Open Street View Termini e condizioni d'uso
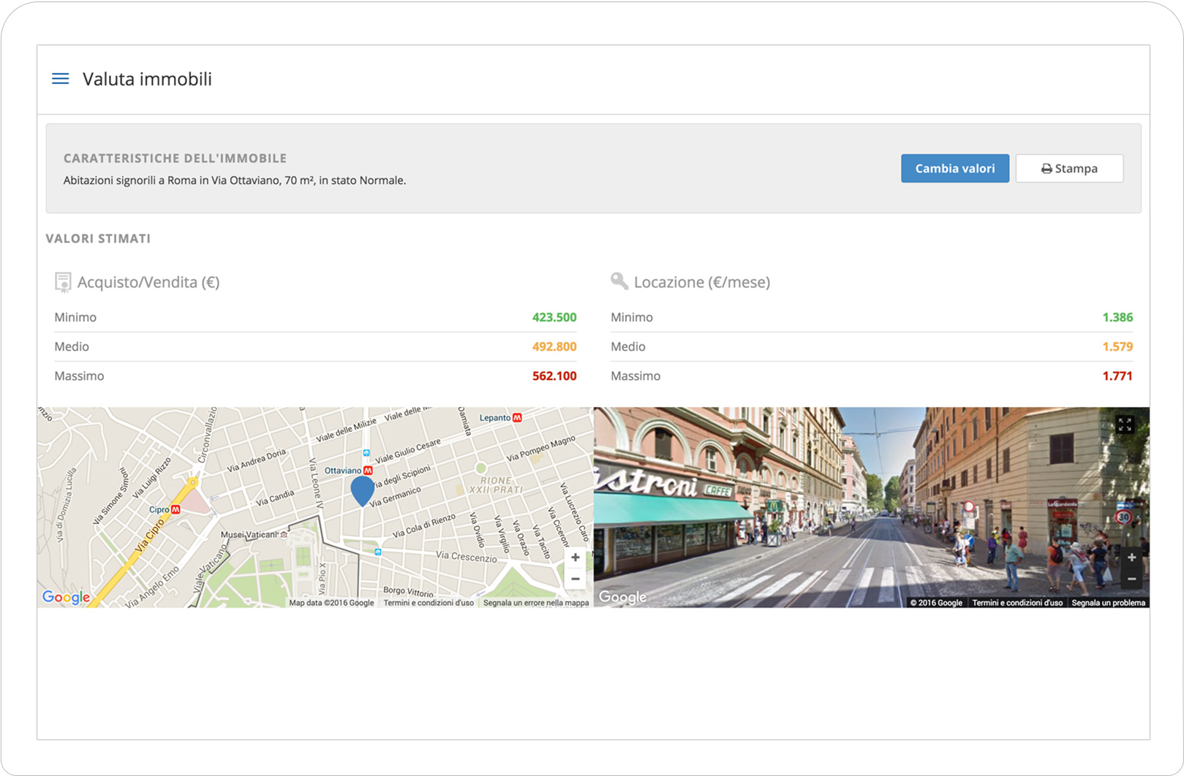 point(1017,603)
